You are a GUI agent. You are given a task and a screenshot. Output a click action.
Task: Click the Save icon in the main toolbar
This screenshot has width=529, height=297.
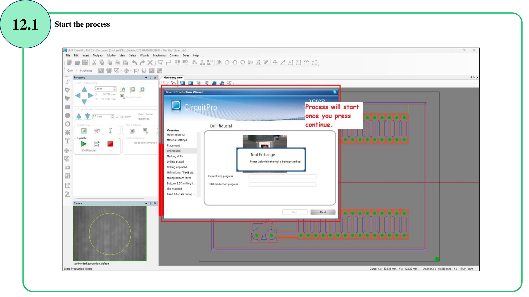(85, 62)
